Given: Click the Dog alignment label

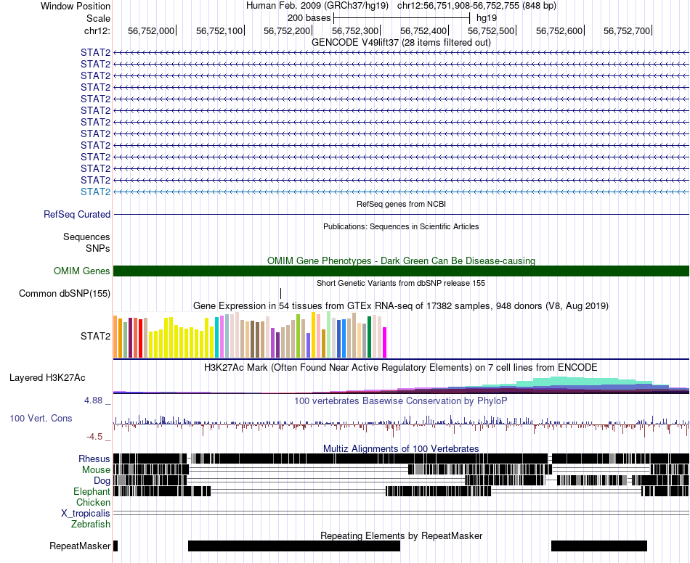Looking at the screenshot, I should click(x=102, y=481).
